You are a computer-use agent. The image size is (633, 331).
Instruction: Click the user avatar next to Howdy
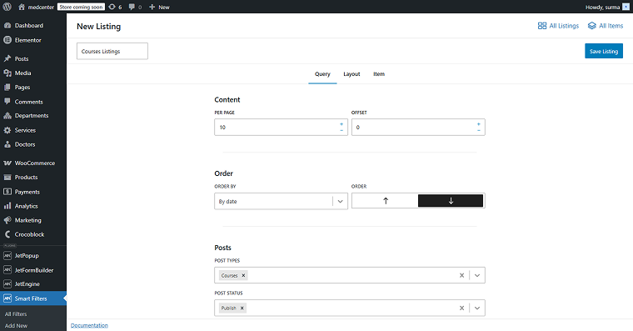(626, 7)
